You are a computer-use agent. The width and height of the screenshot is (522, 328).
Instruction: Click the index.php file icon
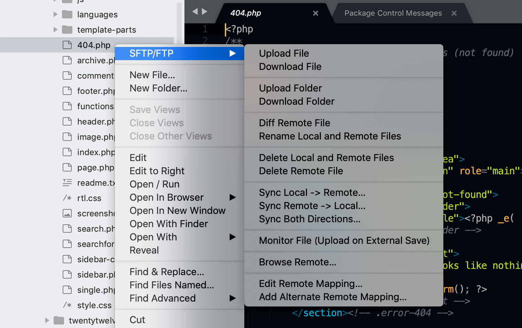(67, 152)
